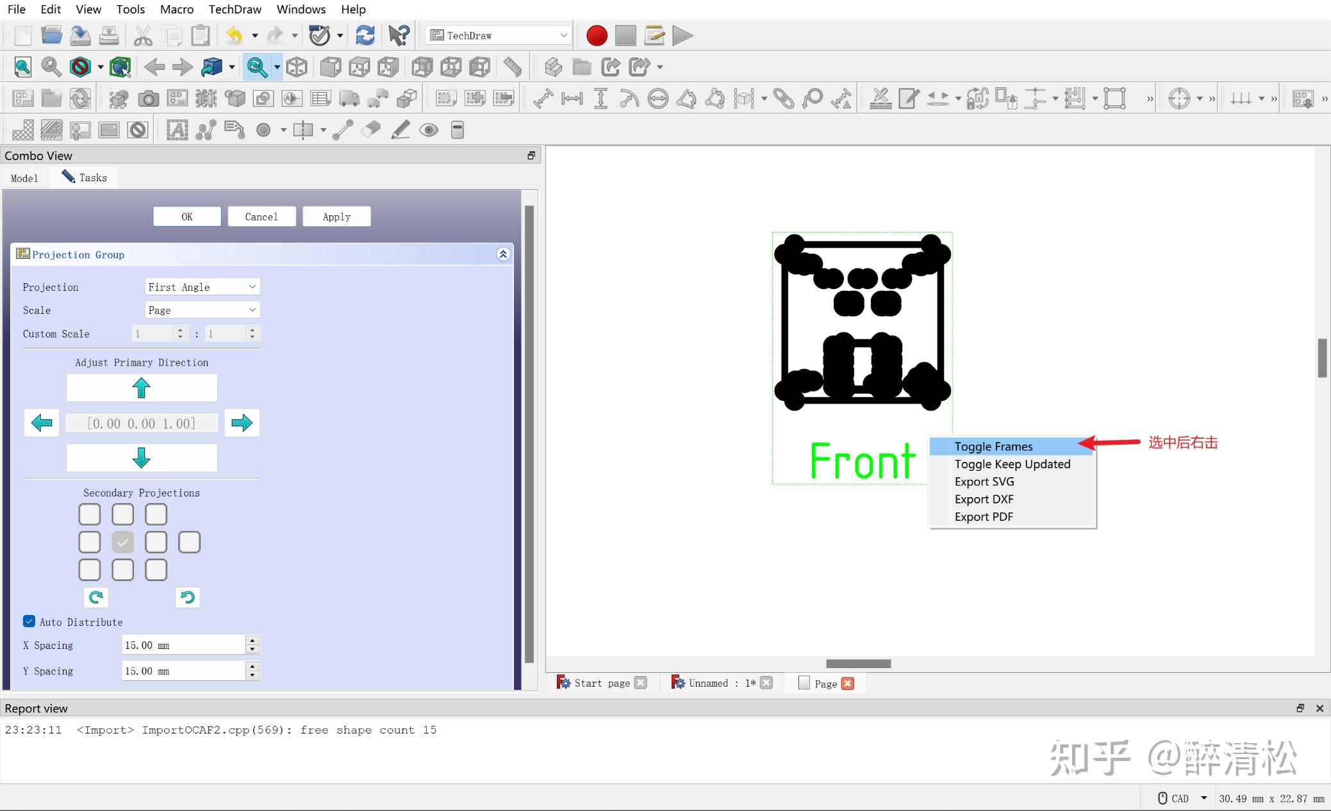
Task: Open the Scale Page dropdown
Action: coord(203,310)
